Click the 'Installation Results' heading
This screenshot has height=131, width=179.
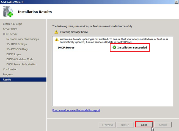35,12
